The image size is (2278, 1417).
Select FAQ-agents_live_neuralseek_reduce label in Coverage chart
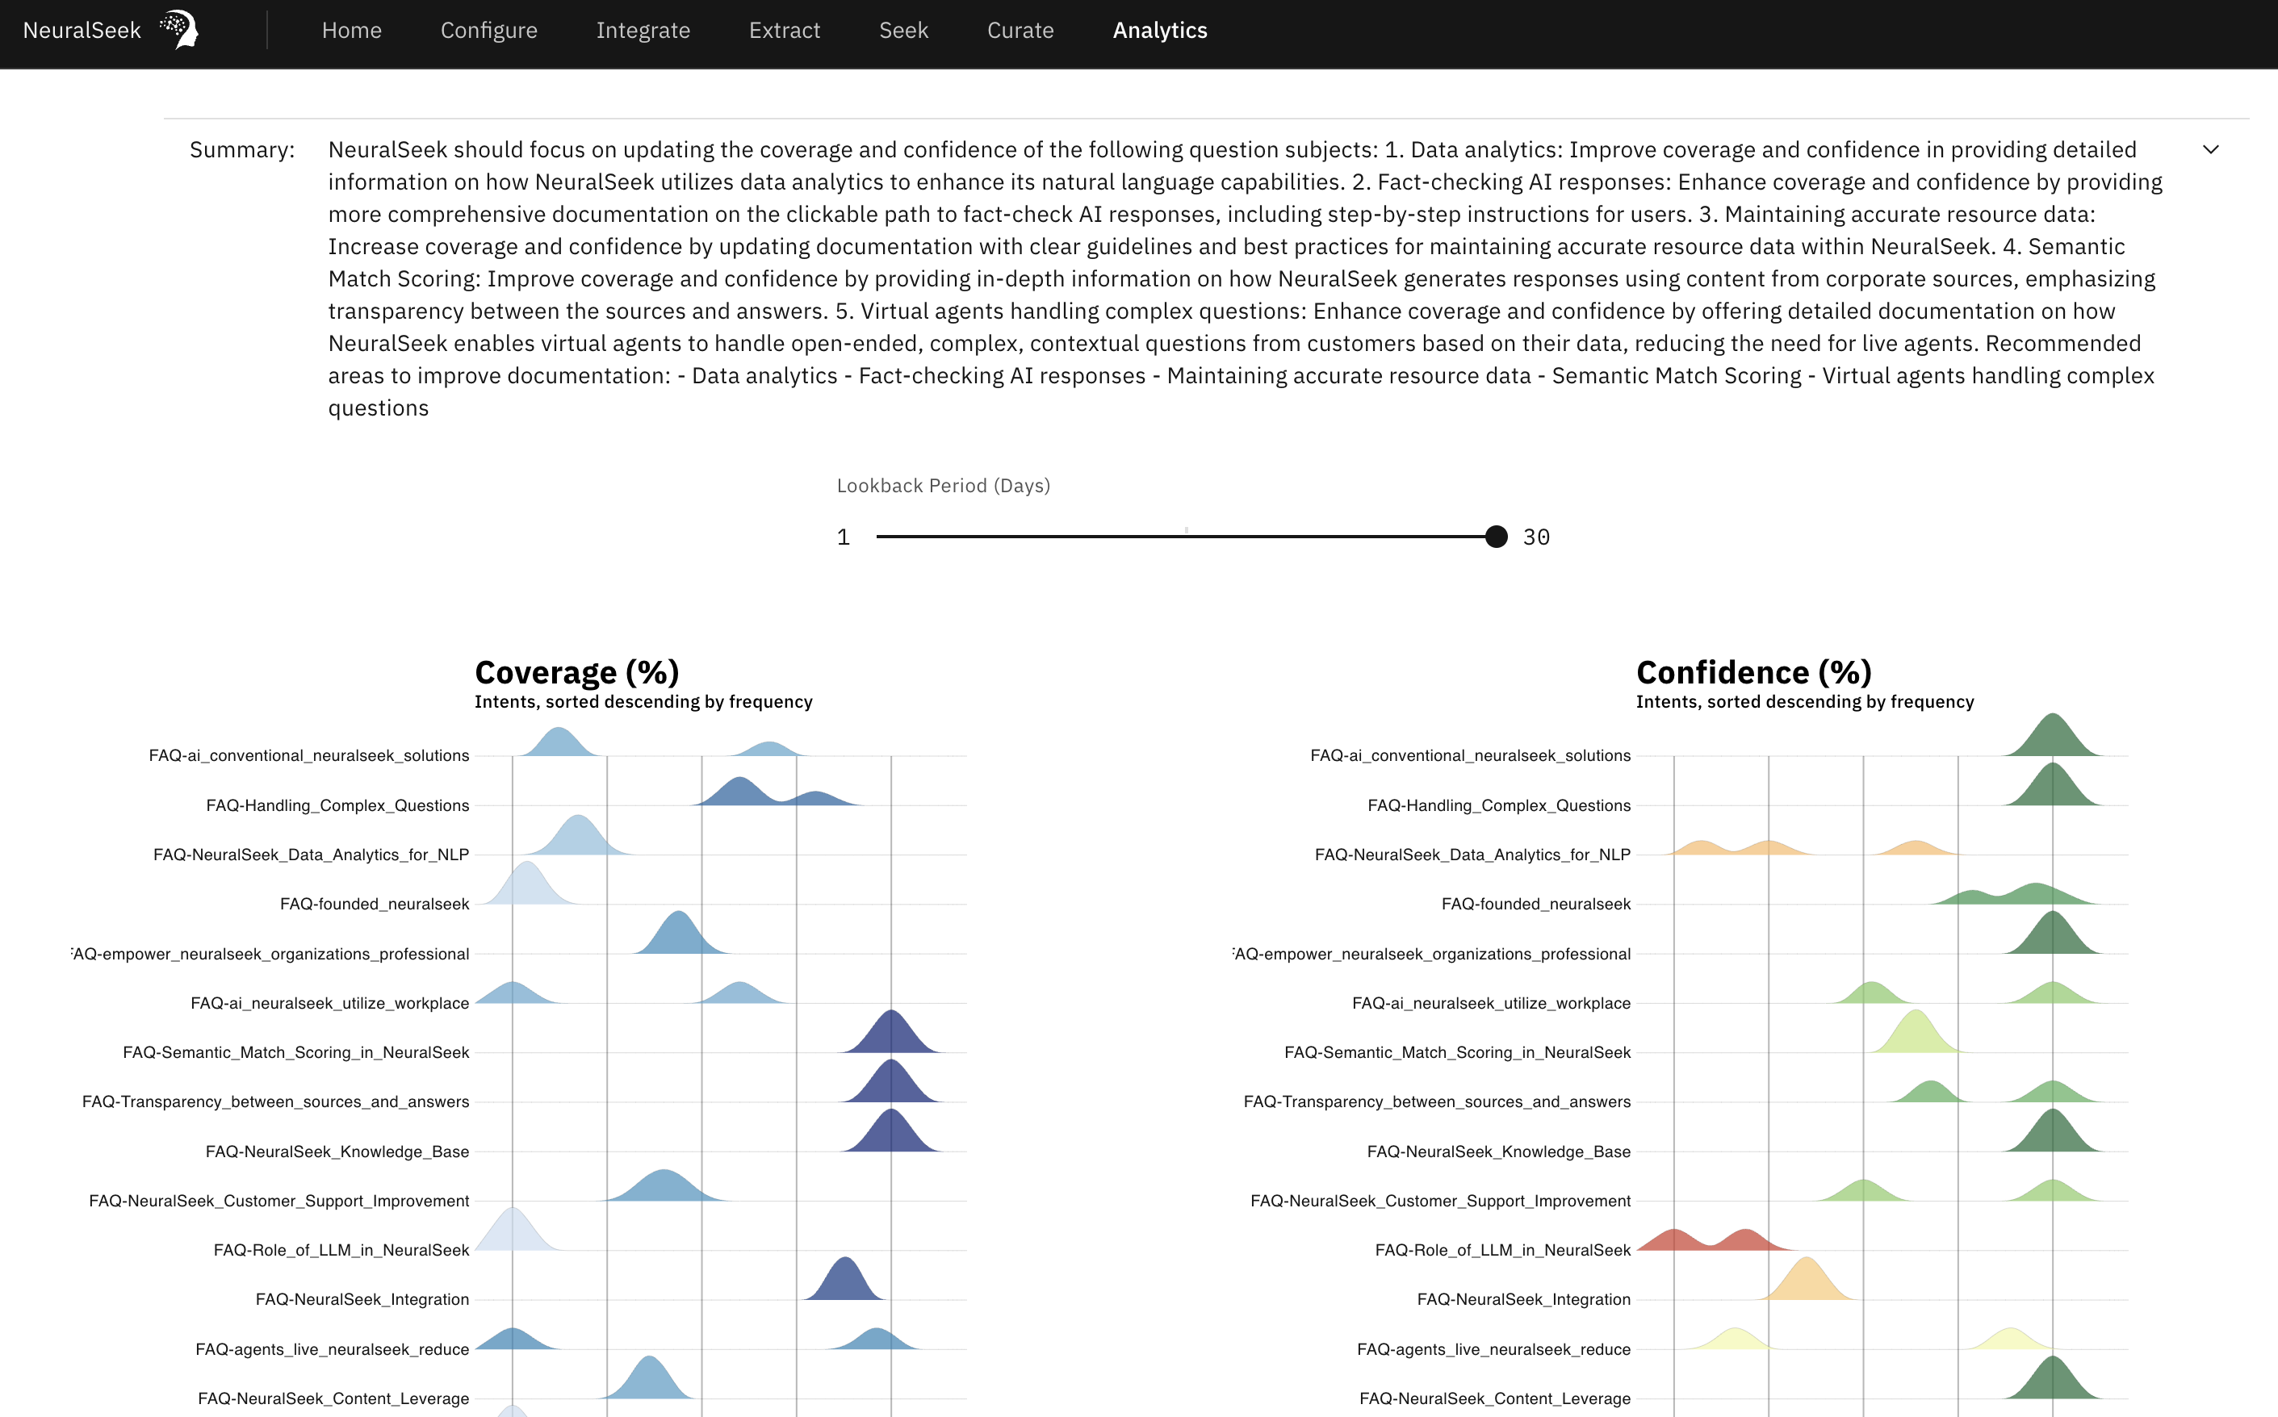pos(332,1349)
